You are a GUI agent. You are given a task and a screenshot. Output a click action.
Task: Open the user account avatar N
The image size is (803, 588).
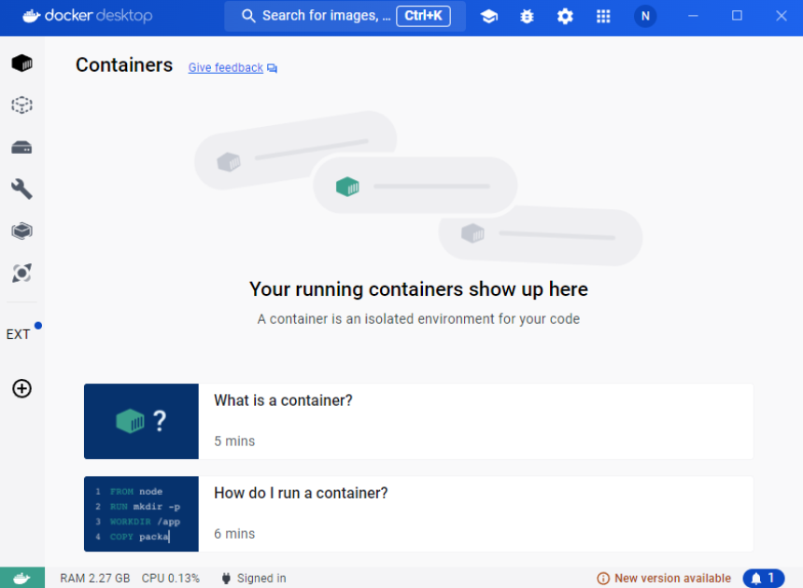[645, 17]
